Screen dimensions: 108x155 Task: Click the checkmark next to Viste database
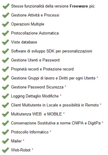6,42
